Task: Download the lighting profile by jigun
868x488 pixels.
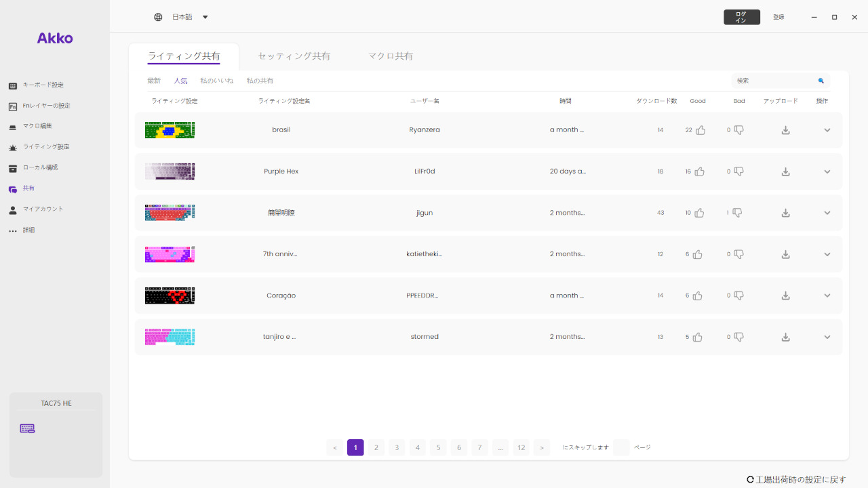Action: (785, 213)
